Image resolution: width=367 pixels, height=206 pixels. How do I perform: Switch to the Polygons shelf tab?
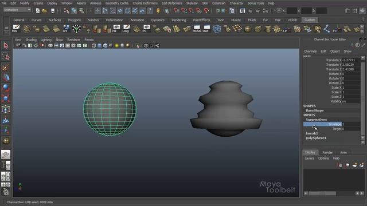pos(75,20)
